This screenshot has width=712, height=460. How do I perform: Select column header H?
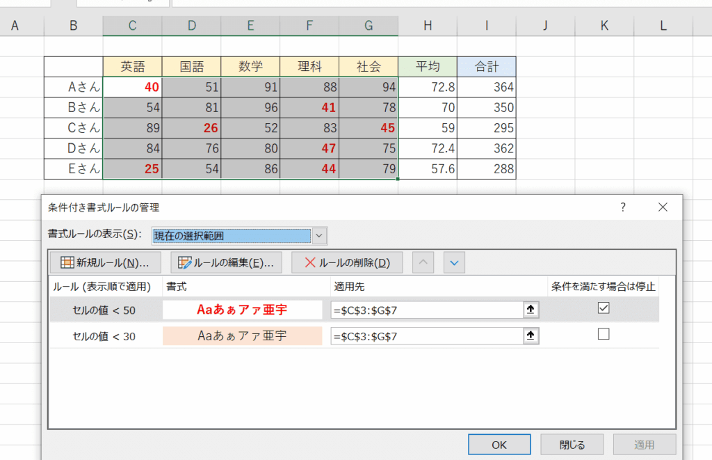pos(428,26)
